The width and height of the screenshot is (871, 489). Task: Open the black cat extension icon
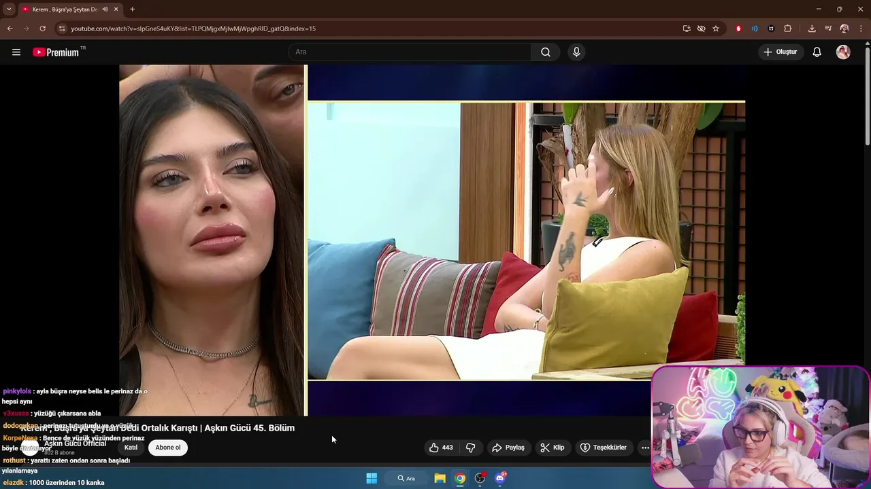click(x=771, y=29)
